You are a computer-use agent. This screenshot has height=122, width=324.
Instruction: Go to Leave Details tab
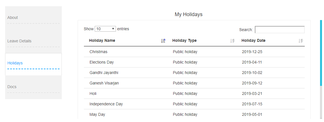(x=19, y=41)
